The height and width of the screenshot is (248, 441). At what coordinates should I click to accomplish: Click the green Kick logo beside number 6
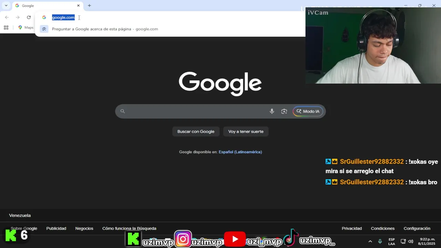[x=11, y=235]
